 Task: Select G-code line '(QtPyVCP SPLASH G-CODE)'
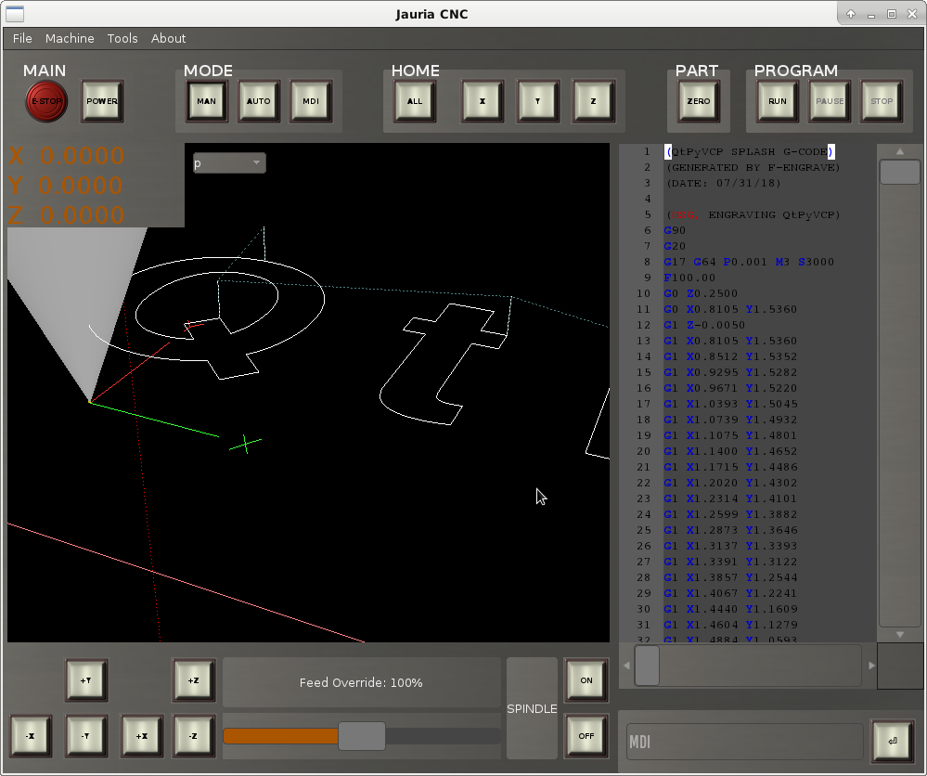pyautogui.click(x=751, y=152)
